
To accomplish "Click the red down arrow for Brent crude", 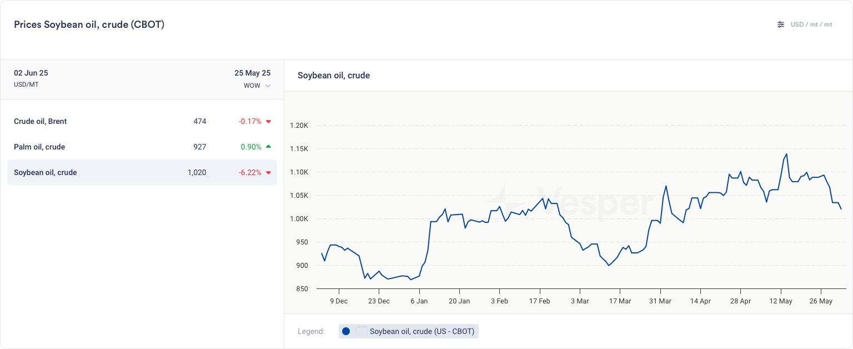I will [268, 122].
